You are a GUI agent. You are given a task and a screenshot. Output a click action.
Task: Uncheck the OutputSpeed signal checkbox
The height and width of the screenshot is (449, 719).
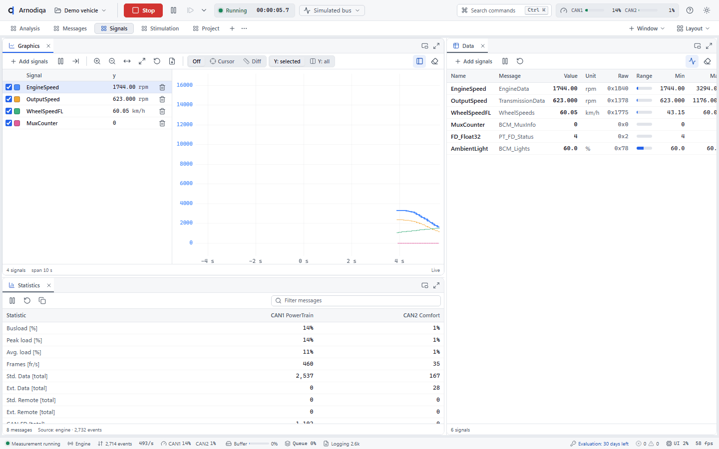(x=8, y=99)
